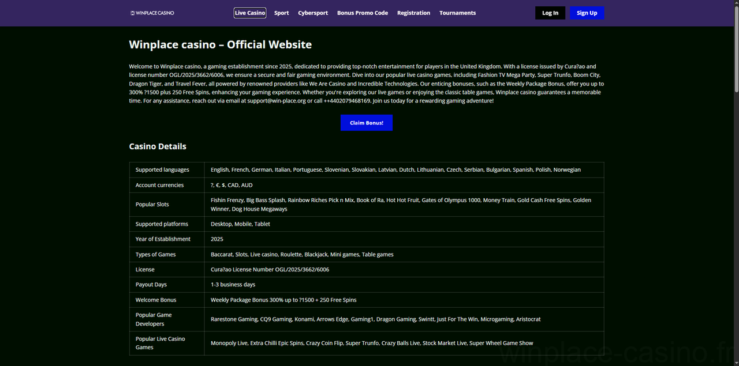
Task: Click the 'Supported platforms' cell
Action: click(x=167, y=224)
